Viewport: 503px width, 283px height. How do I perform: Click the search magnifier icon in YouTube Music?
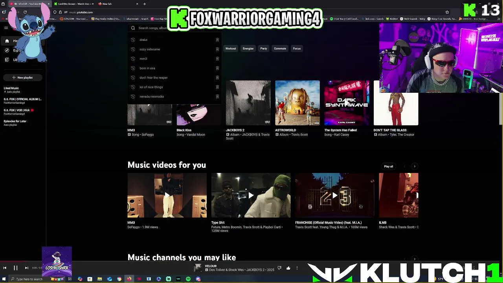133,28
